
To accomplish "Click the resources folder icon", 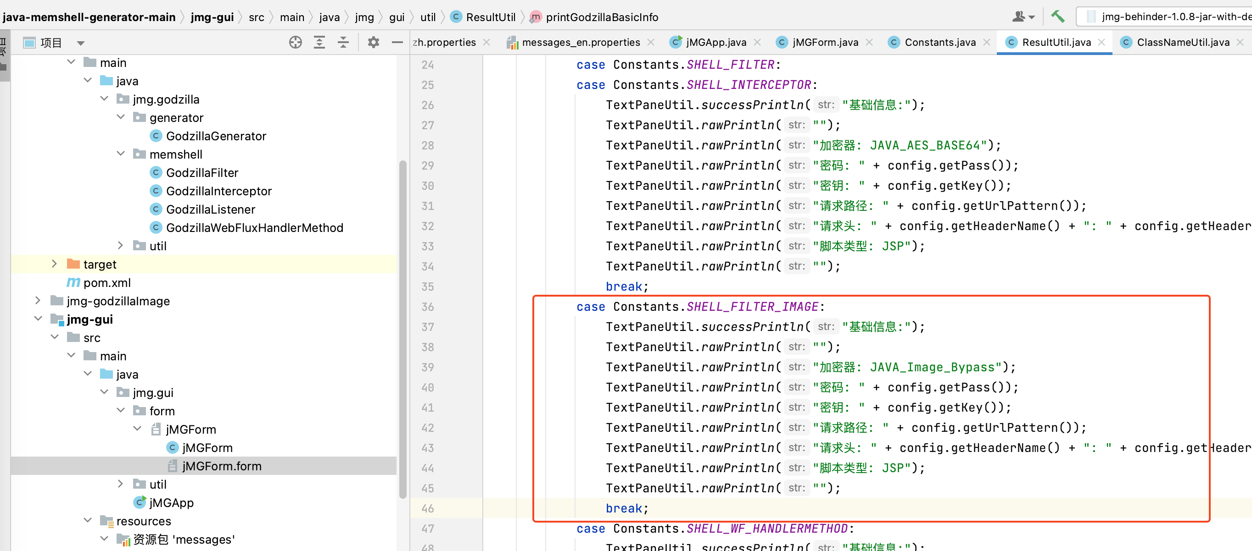I will coord(106,521).
